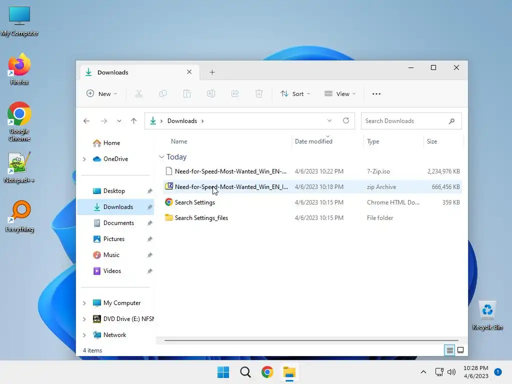Screen dimensions: 512x384
Task: Switch to details view icon in status bar
Action: click(449, 350)
